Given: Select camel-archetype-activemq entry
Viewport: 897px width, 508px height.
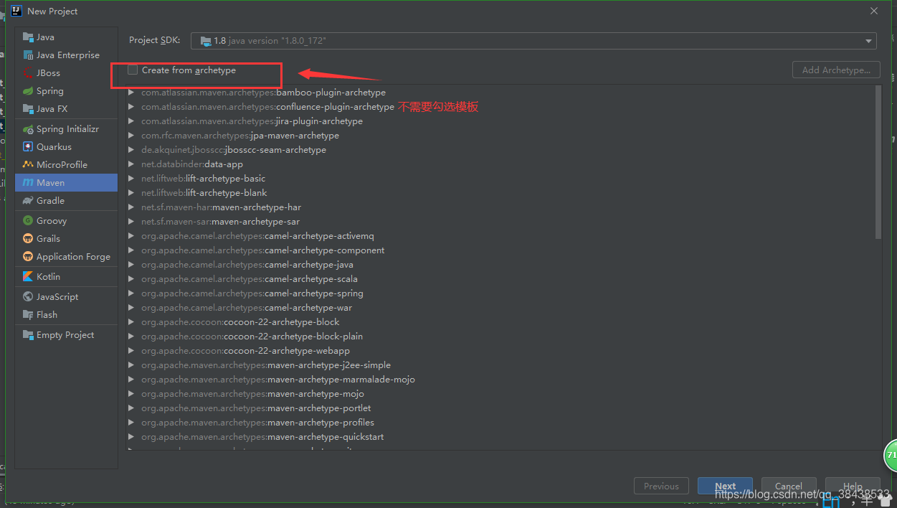Looking at the screenshot, I should [x=257, y=236].
